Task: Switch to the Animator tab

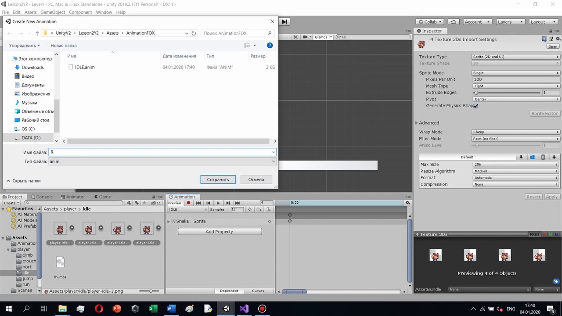Action: [73, 197]
